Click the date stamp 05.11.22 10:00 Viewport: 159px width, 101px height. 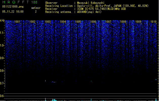[13, 12]
